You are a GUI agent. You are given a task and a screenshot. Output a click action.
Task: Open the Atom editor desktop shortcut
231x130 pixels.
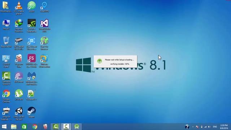point(31,7)
